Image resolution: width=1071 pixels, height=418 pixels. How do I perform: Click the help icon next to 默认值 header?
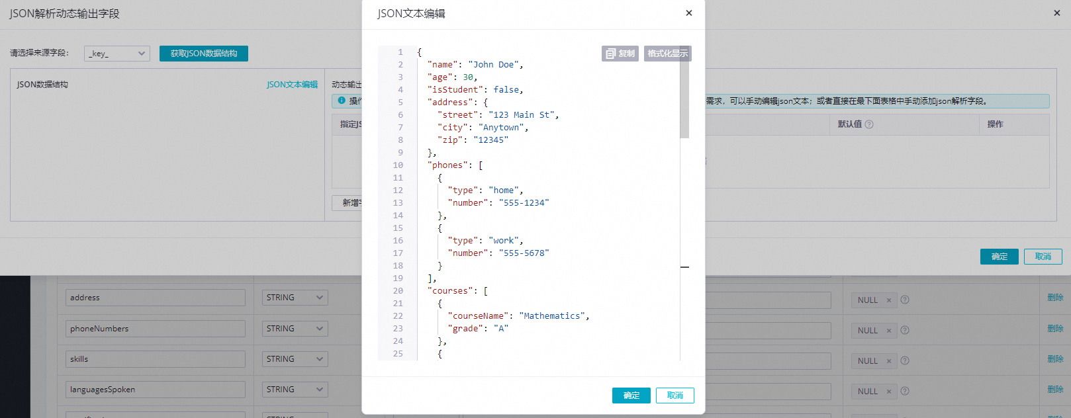tap(869, 124)
